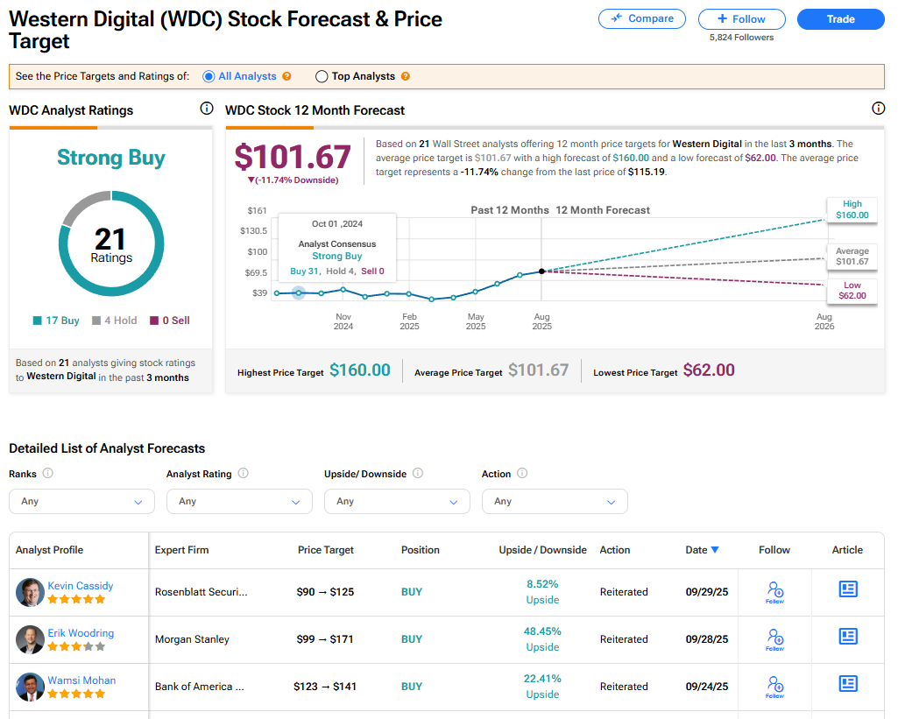The width and height of the screenshot is (898, 719).
Task: Open the Analyst Rating filter info icon
Action: (244, 473)
